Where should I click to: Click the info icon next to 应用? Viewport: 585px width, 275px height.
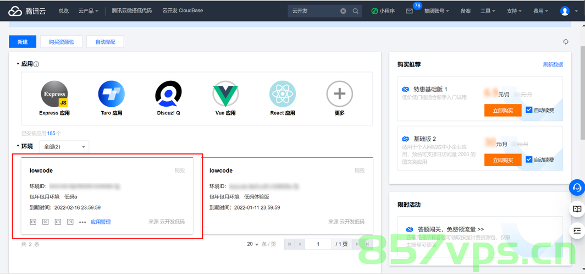(36, 64)
